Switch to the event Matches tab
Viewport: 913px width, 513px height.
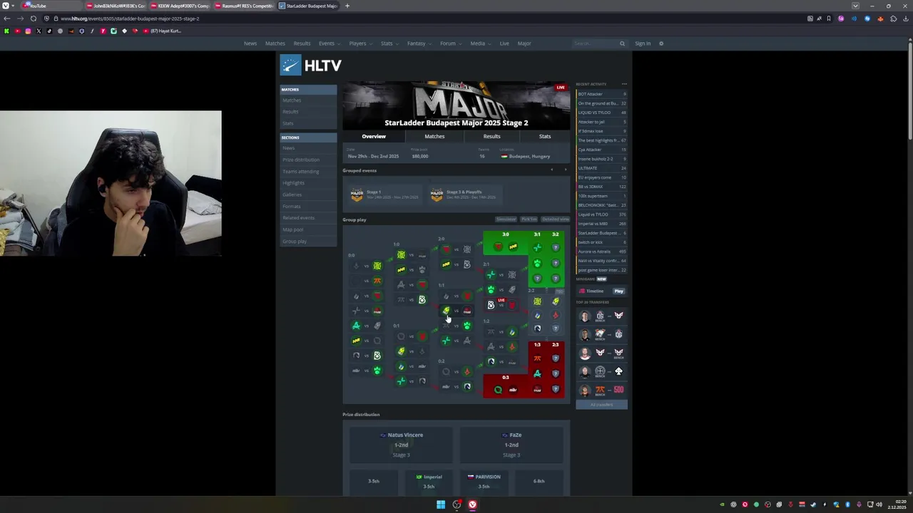[434, 136]
